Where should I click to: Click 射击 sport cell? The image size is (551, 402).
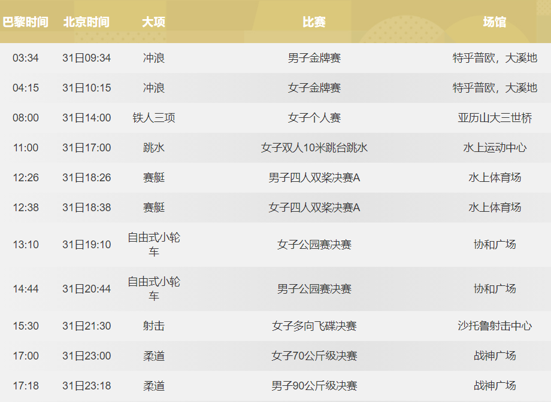[x=153, y=326]
